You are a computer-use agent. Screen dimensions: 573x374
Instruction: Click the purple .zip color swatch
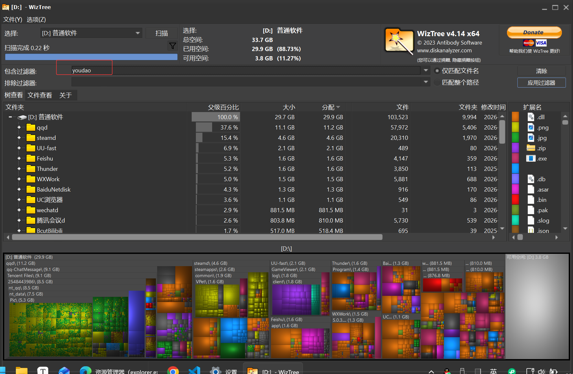(x=515, y=148)
